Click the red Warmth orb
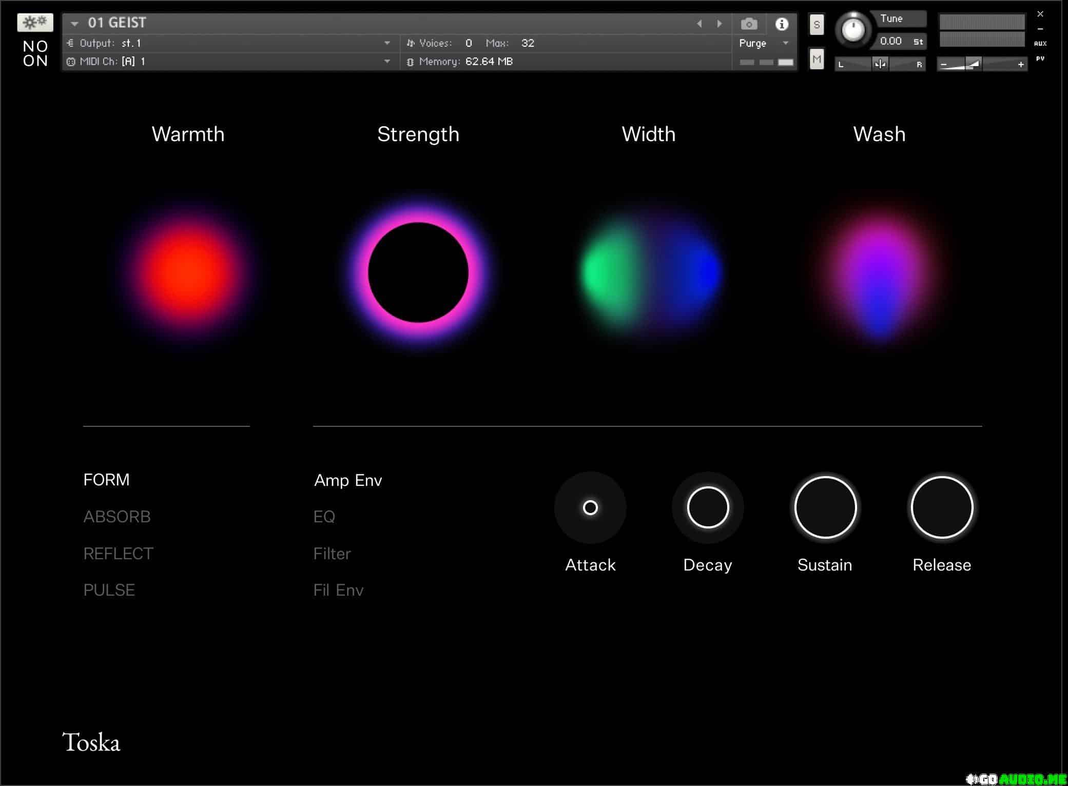 point(188,272)
